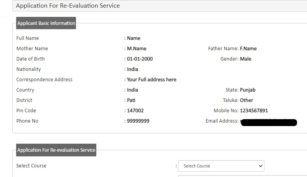307x177 pixels.
Task: Click the Nationality label
Action: click(28, 69)
